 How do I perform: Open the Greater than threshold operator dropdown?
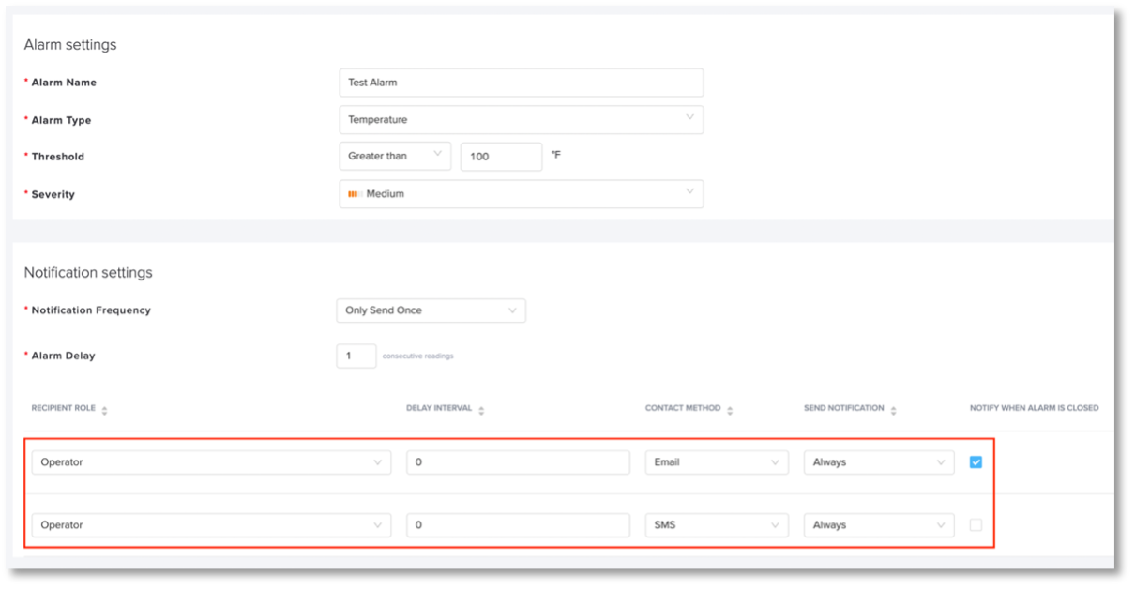click(395, 156)
